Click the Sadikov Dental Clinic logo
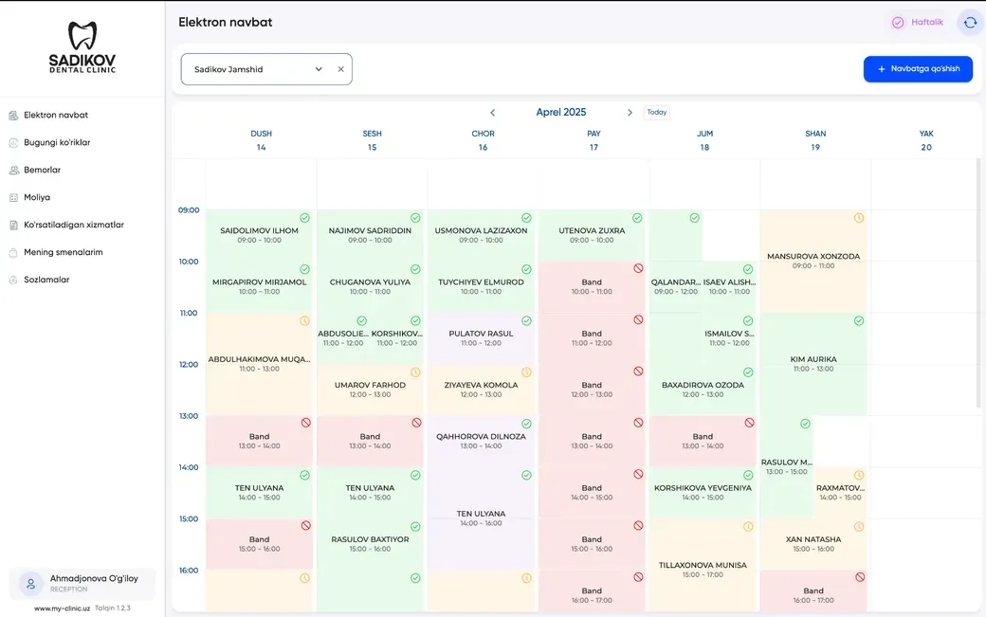 [x=82, y=47]
